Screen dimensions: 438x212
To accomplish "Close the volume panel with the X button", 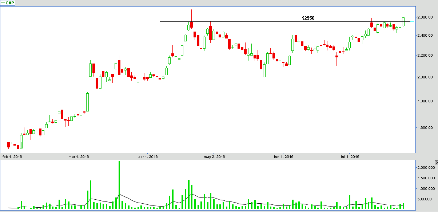I will 436,162.
